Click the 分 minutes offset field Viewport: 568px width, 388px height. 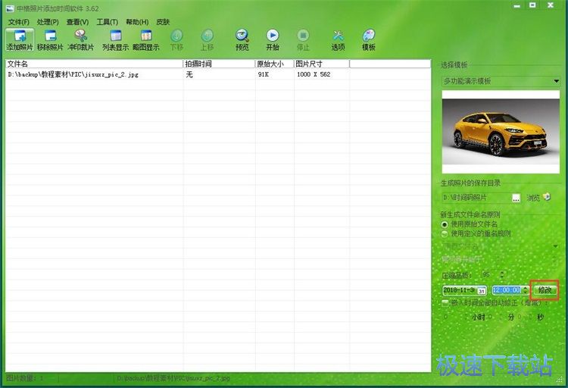(x=496, y=318)
